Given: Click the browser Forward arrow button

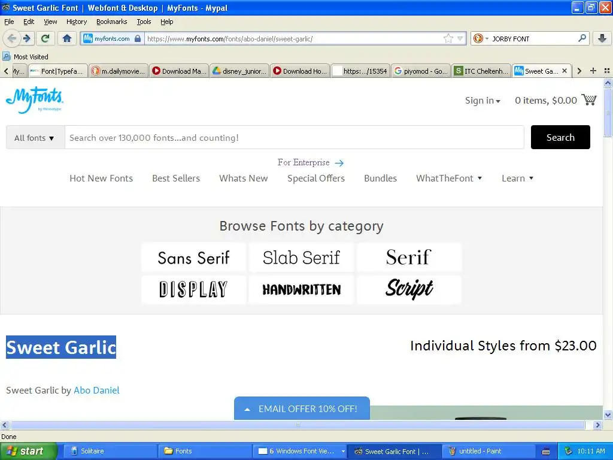Looking at the screenshot, I should click(x=27, y=38).
